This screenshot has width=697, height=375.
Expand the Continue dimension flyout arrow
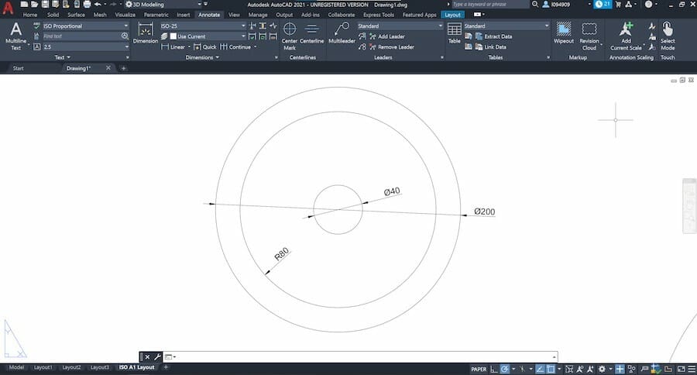255,46
